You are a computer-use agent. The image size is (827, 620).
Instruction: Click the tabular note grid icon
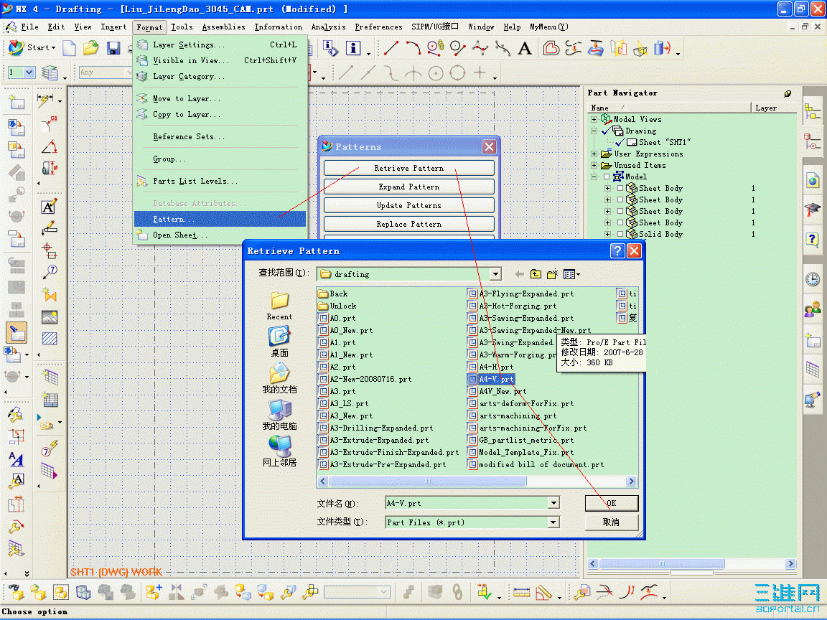point(50,400)
